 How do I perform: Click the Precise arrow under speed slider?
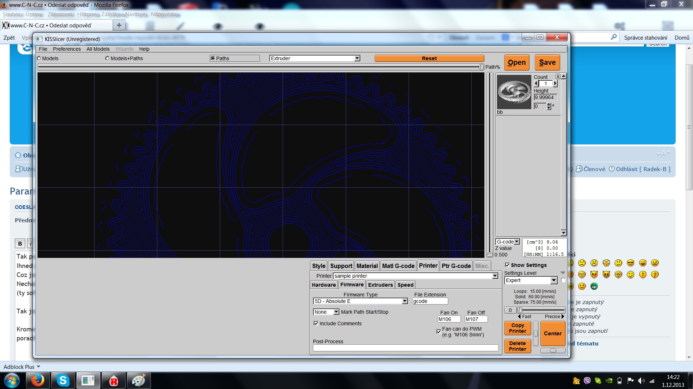point(562,317)
